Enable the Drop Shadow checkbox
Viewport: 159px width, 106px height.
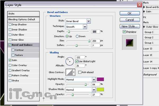click(10, 25)
